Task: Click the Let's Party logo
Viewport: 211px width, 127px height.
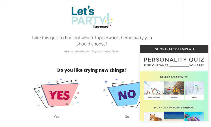Action: [91, 16]
